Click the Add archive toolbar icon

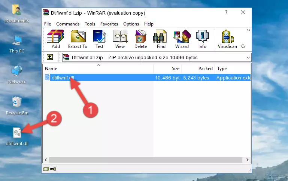pos(55,39)
